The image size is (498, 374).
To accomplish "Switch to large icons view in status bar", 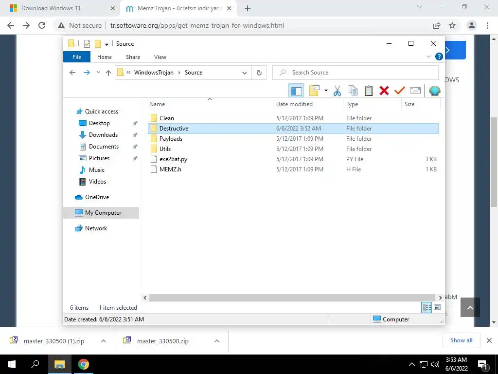I will point(437,307).
